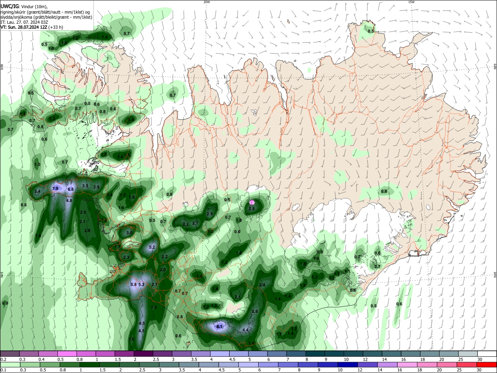497x373 pixels.
Task: Pick the palest green first swatch of the lower legend
Action: point(10,365)
